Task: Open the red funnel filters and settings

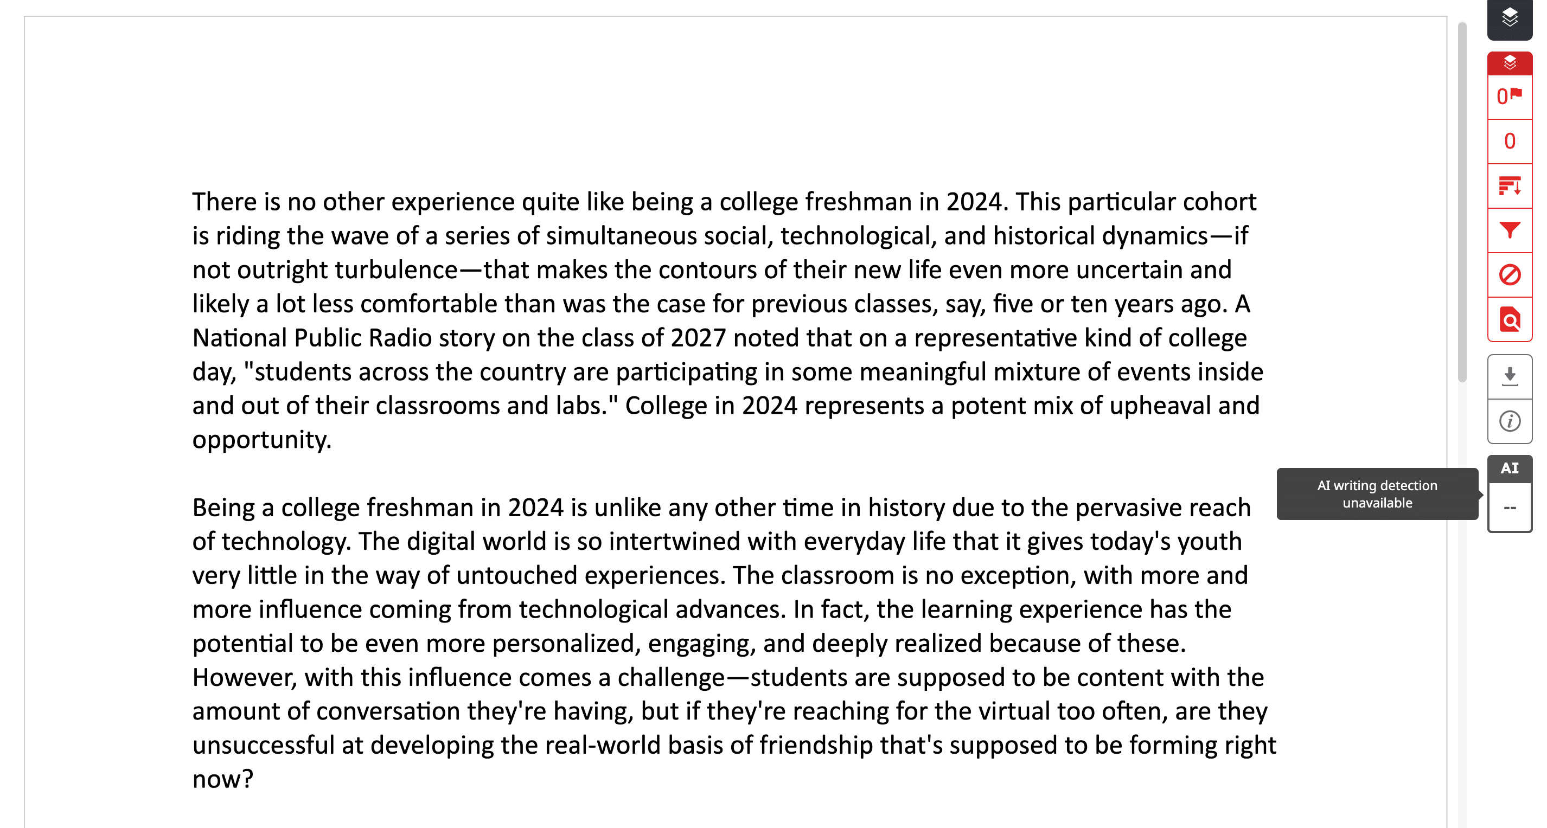Action: point(1509,230)
